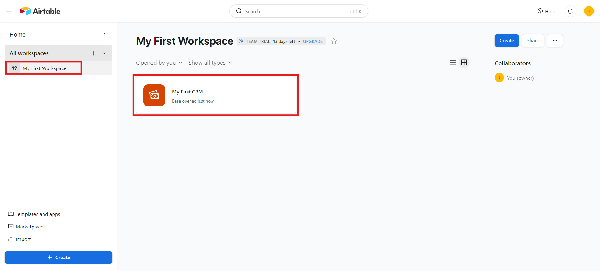The height and width of the screenshot is (271, 600).
Task: Open Home in sidebar
Action: (18, 34)
